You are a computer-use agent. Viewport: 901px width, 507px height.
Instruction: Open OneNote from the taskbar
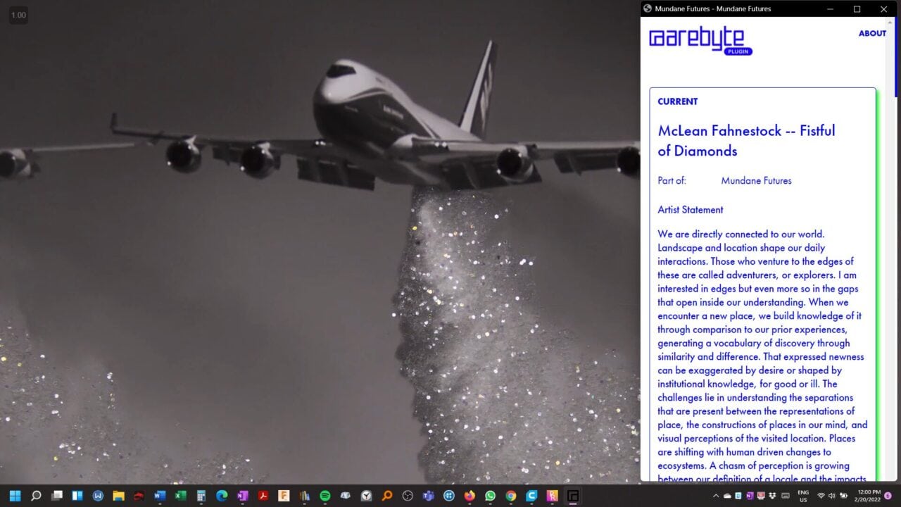point(243,496)
